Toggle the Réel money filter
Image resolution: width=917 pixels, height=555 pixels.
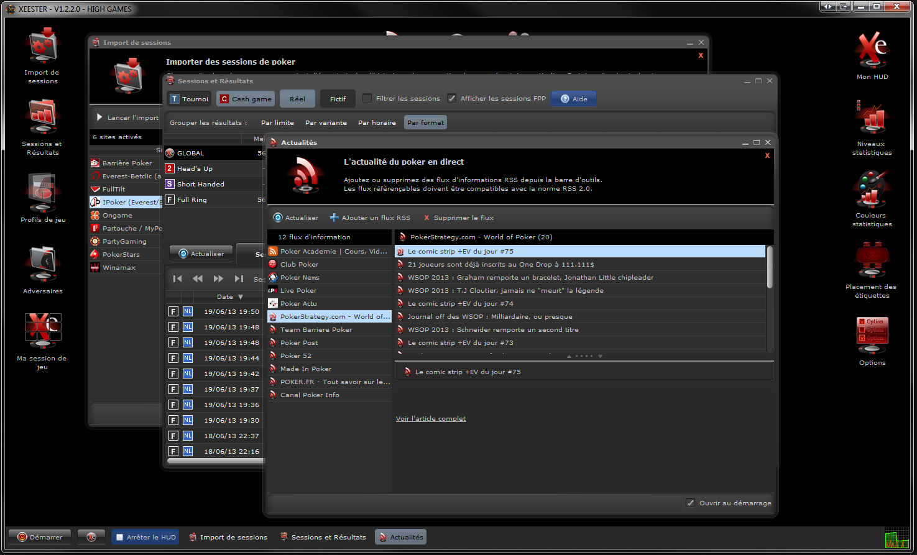tap(297, 99)
